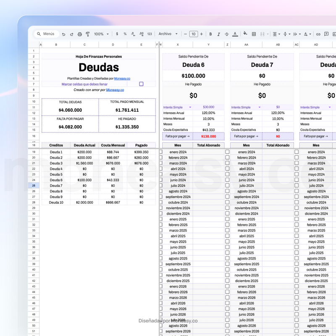
Task: Tick the 'Marcar celdas que debes llenar' checkbox
Action: point(141,84)
